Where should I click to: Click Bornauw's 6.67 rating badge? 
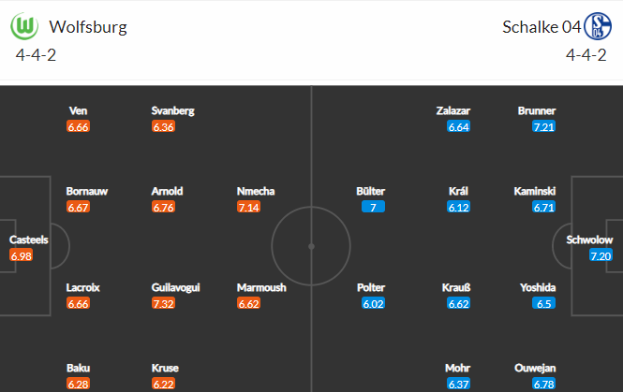click(78, 207)
